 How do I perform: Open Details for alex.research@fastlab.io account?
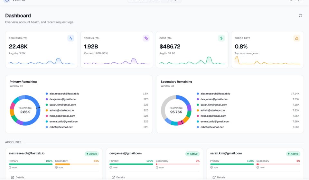pyautogui.click(x=17, y=177)
